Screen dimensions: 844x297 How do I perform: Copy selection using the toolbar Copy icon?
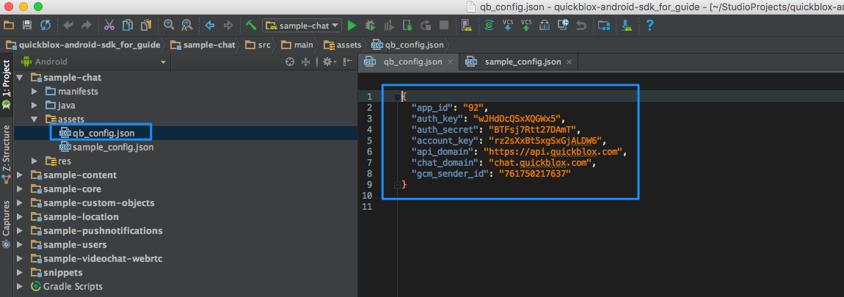(x=128, y=25)
